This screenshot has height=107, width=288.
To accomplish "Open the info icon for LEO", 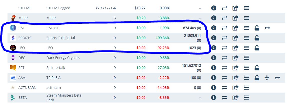I will (213, 48).
